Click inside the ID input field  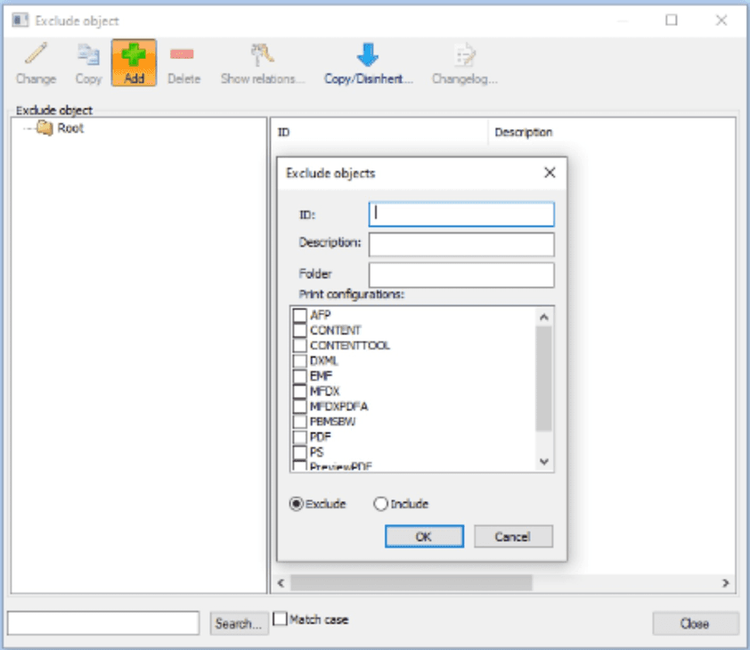click(x=461, y=214)
